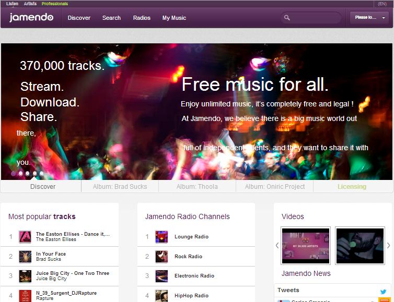
Task: Select the third slideshow dot
Action: pyautogui.click(x=28, y=173)
